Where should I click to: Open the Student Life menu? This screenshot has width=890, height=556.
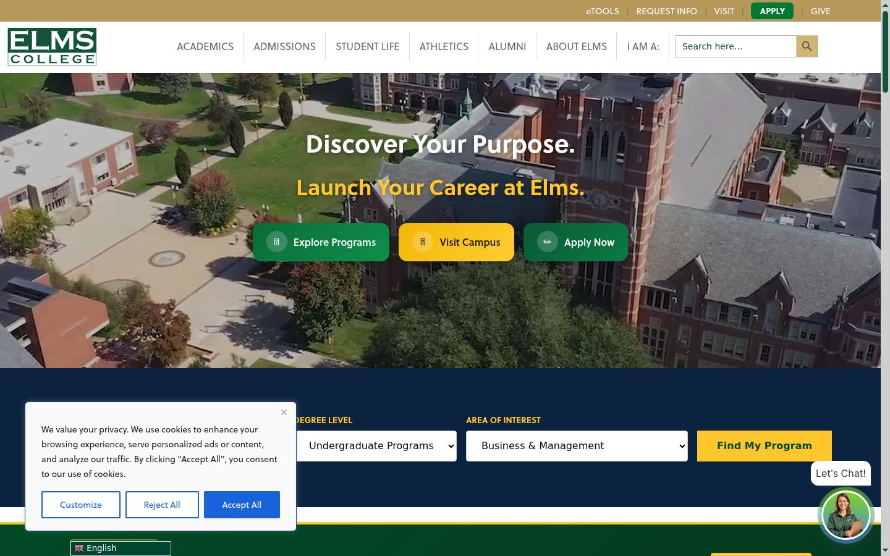coord(368,46)
